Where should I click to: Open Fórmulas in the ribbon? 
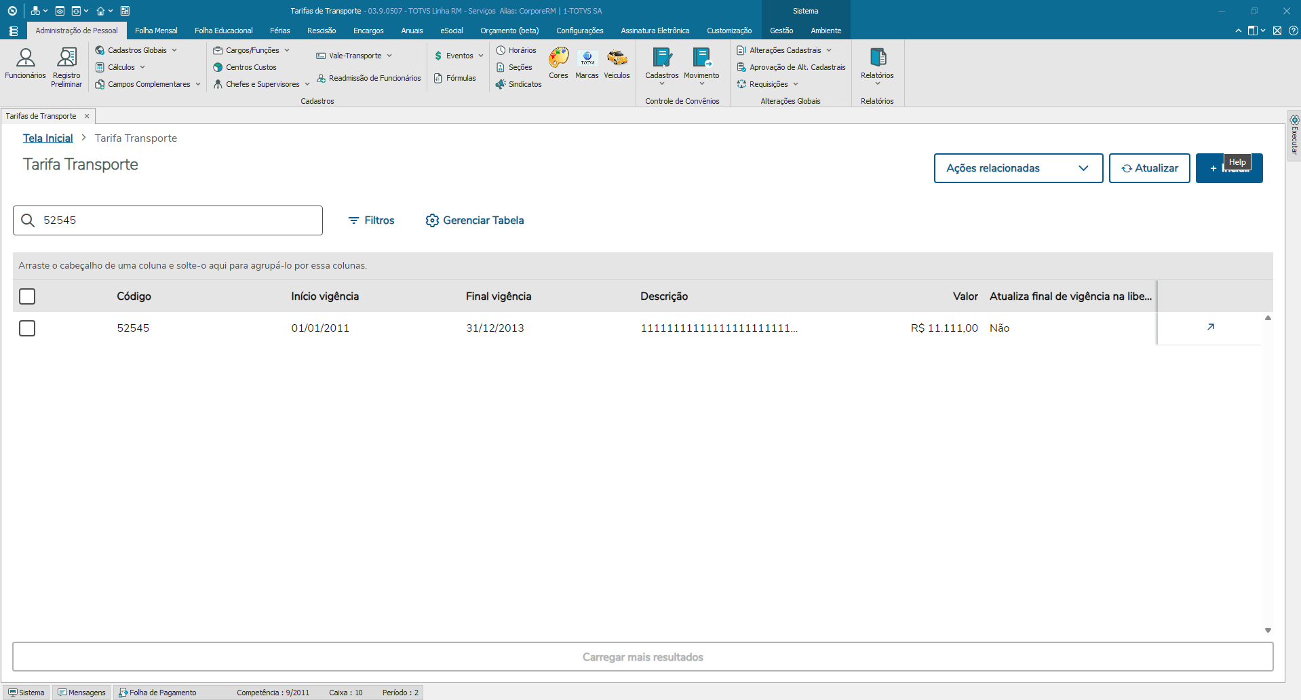(455, 78)
